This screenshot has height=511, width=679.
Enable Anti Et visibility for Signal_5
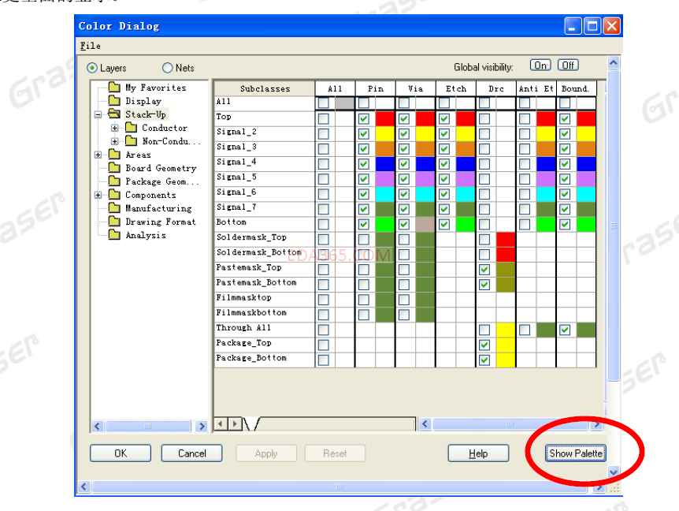[525, 179]
